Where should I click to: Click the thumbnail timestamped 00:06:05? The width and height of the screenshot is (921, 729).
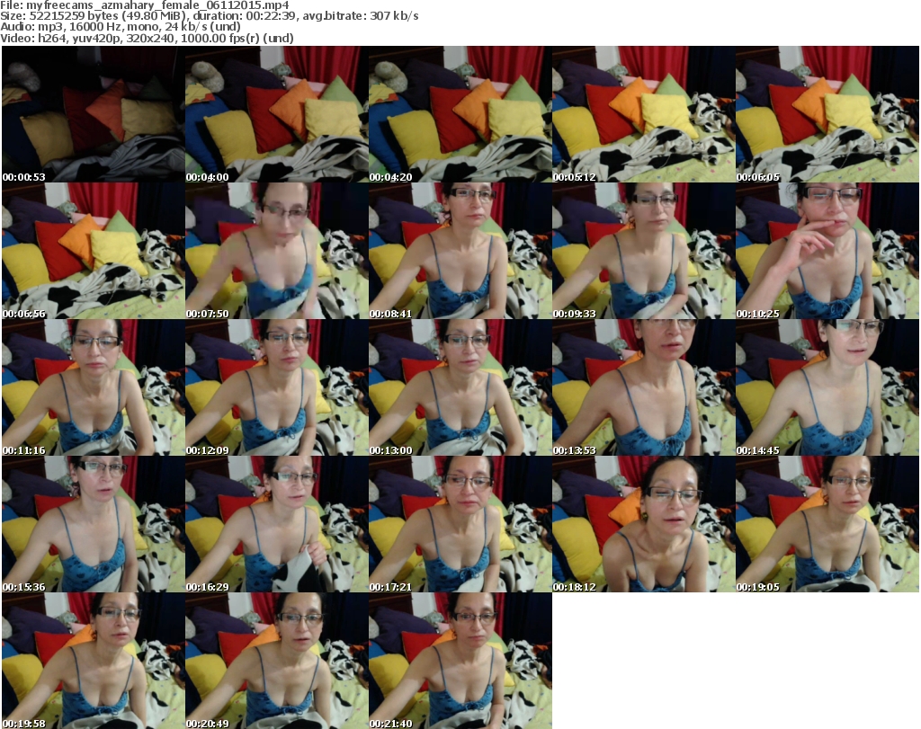[x=826, y=114]
